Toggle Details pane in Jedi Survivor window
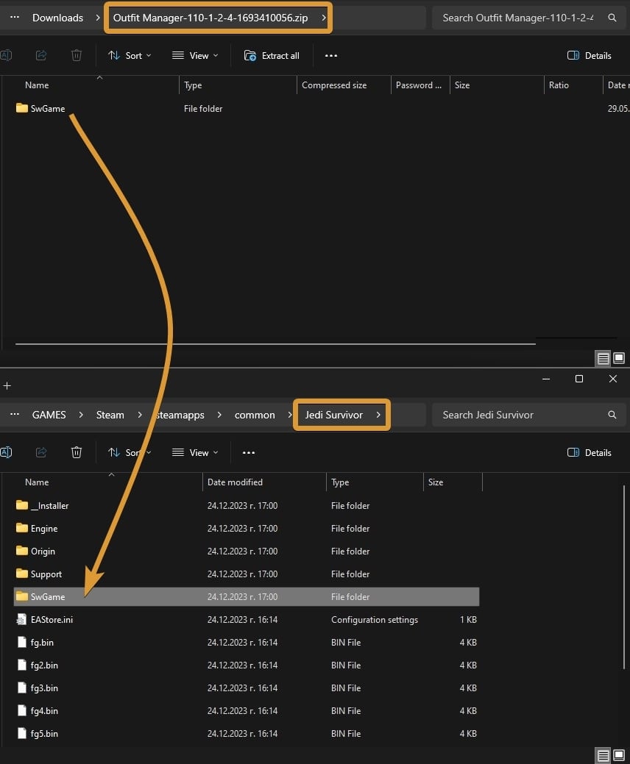 pyautogui.click(x=589, y=453)
